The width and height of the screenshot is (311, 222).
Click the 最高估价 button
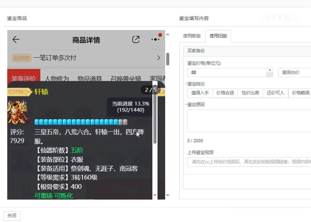291,72
